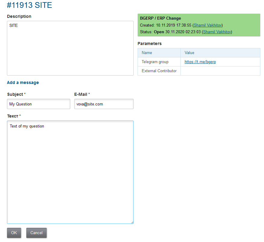
Task: Click the OK button
Action: tap(14, 233)
